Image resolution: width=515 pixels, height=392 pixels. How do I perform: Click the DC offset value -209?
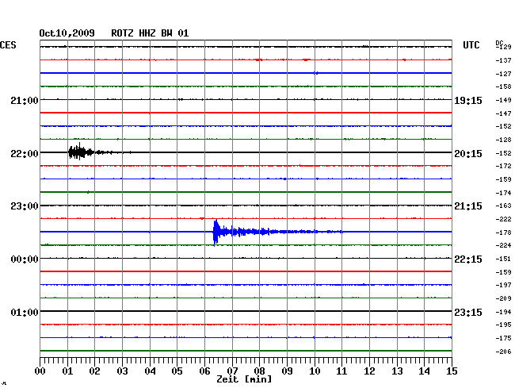[x=503, y=298]
